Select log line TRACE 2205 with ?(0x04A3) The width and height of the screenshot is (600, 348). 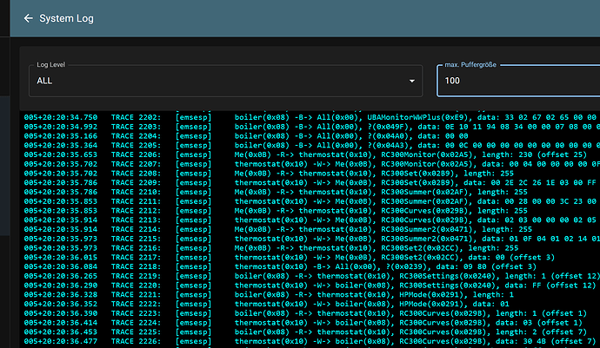(x=312, y=145)
